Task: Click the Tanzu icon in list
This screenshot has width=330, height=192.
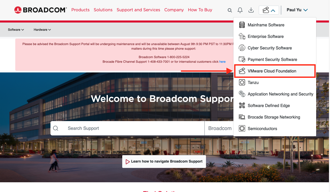Action: [x=242, y=82]
